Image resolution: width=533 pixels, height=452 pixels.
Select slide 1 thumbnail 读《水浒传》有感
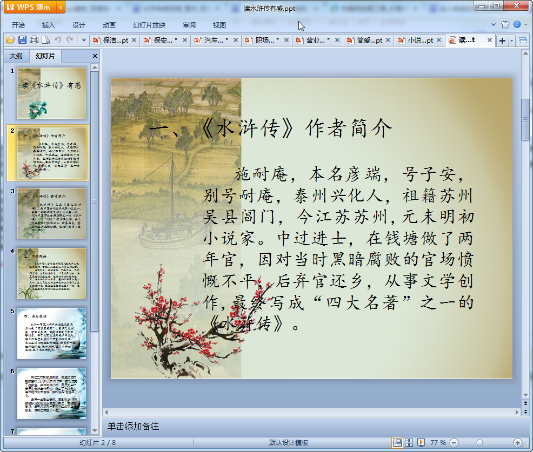(52, 93)
